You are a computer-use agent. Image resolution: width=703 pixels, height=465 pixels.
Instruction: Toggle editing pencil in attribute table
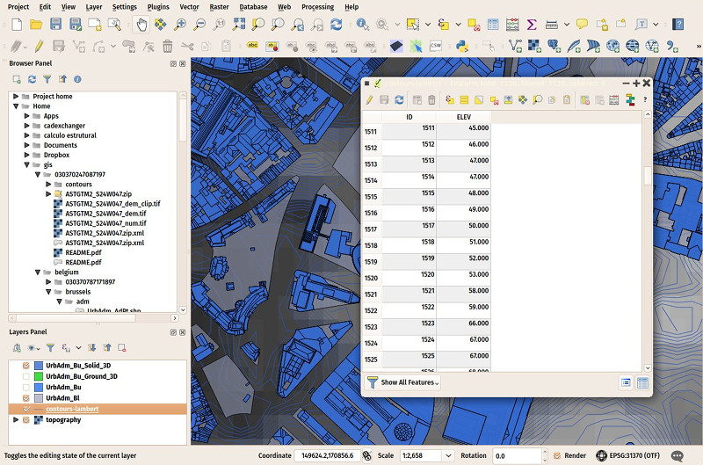[369, 99]
